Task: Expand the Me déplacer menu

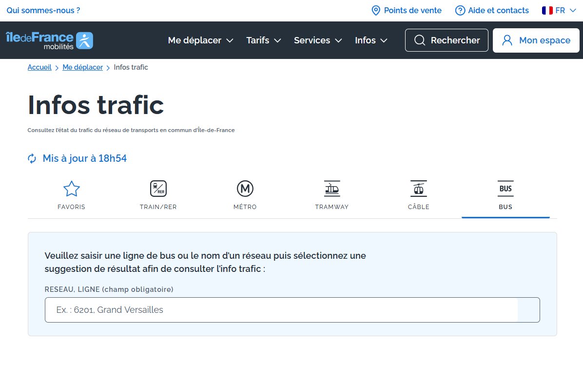Action: tap(200, 40)
